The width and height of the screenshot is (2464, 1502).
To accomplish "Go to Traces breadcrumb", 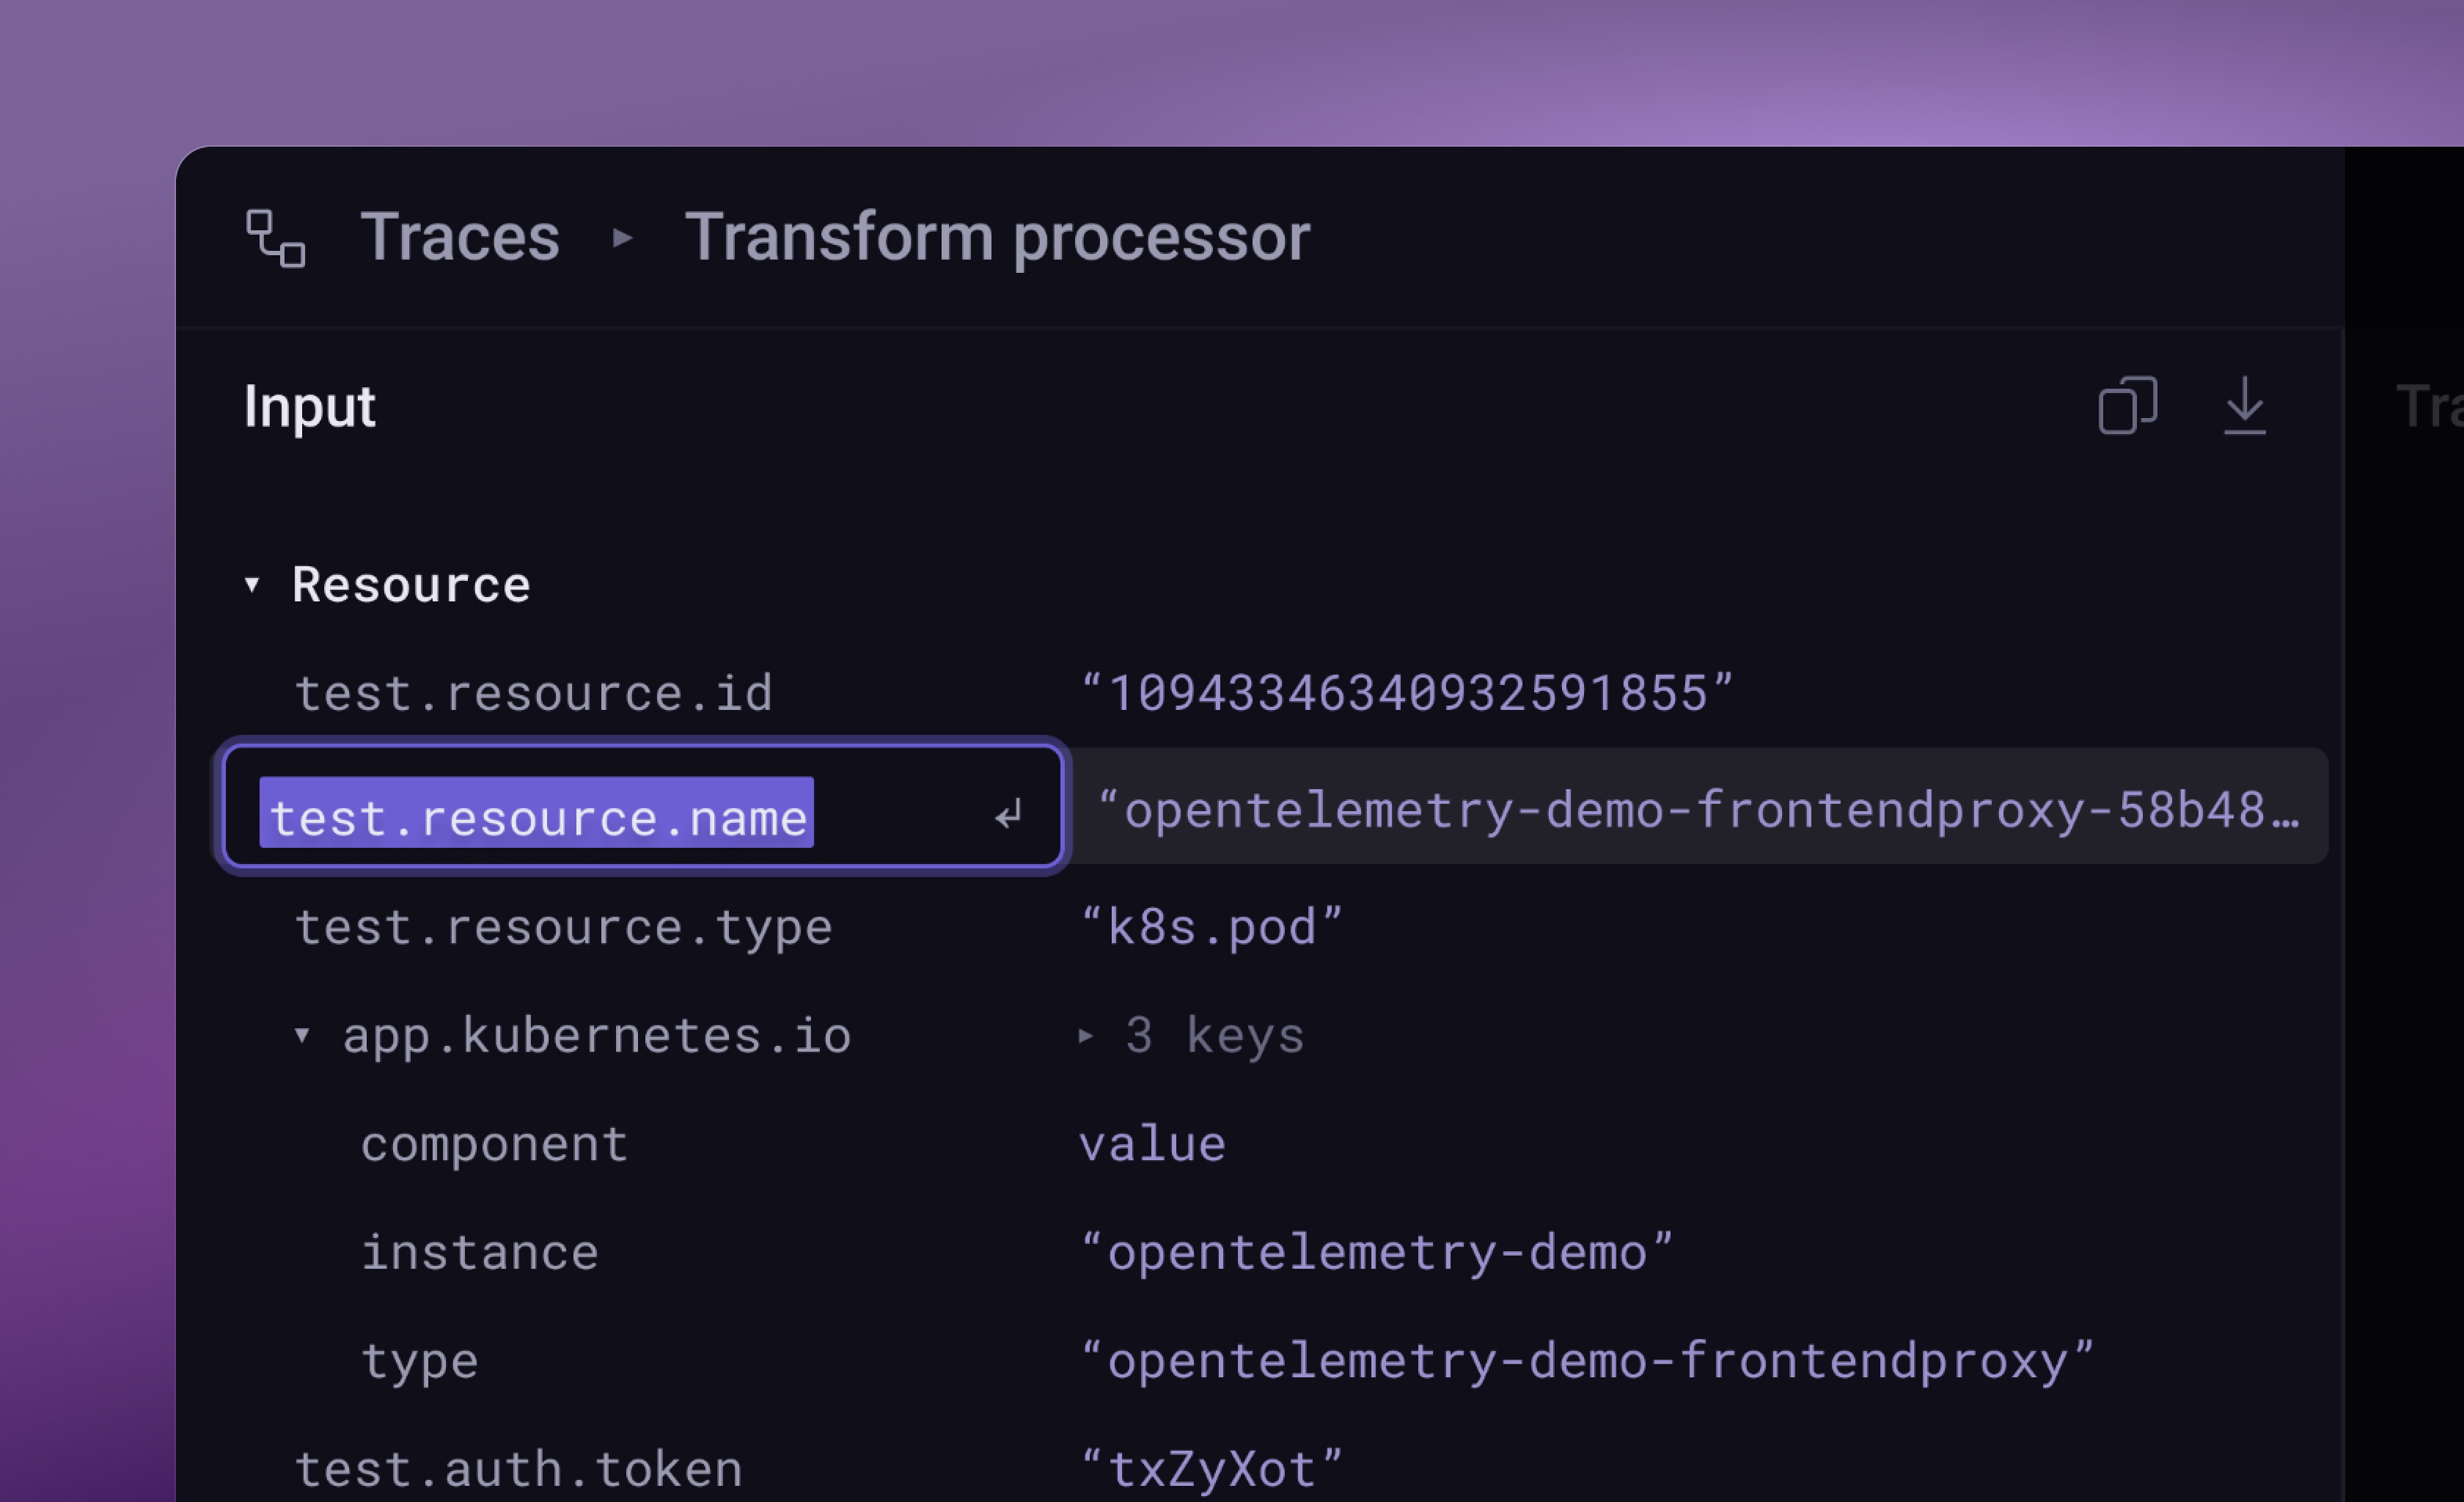I will (x=460, y=238).
